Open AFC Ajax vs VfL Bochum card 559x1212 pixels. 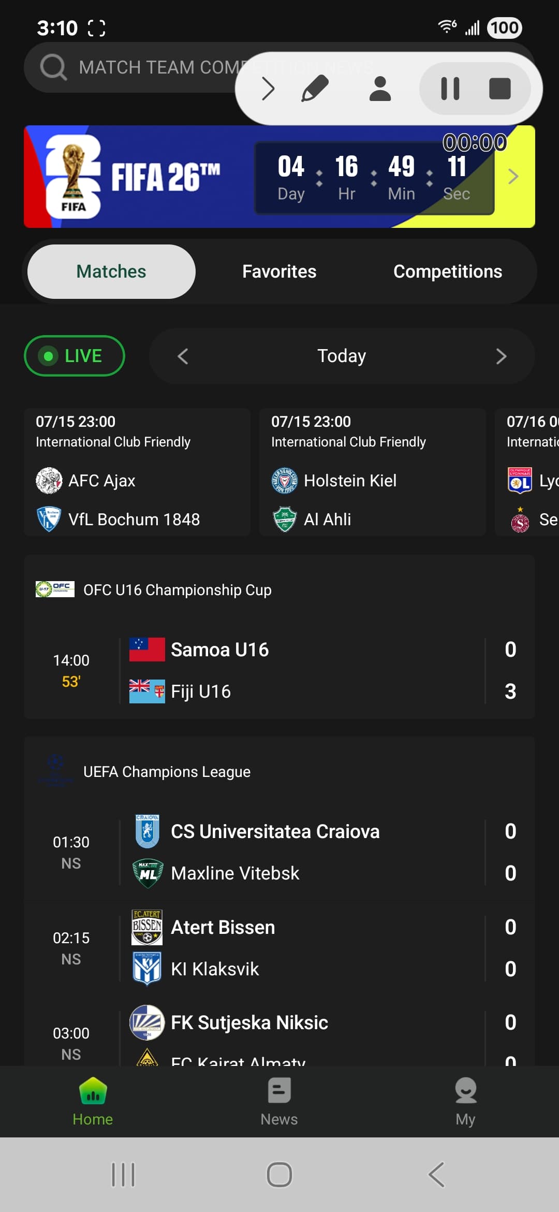[137, 472]
